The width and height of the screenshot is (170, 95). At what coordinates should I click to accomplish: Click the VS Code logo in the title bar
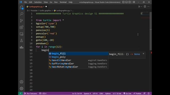21,2
